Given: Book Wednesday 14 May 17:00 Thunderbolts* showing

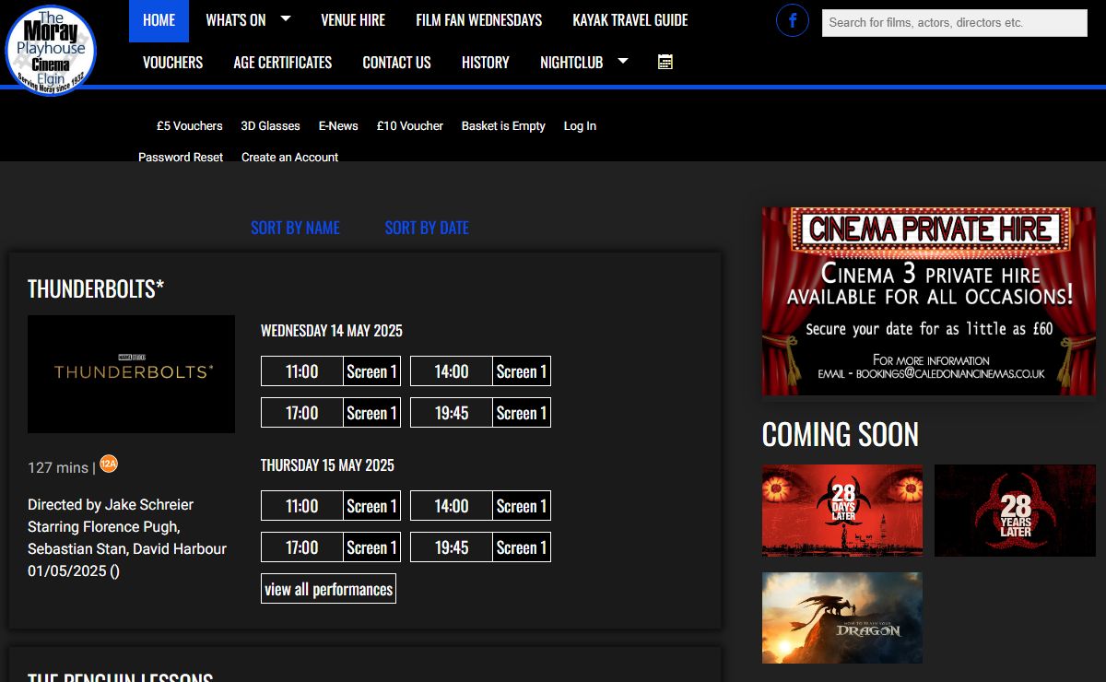Looking at the screenshot, I should pyautogui.click(x=331, y=413).
